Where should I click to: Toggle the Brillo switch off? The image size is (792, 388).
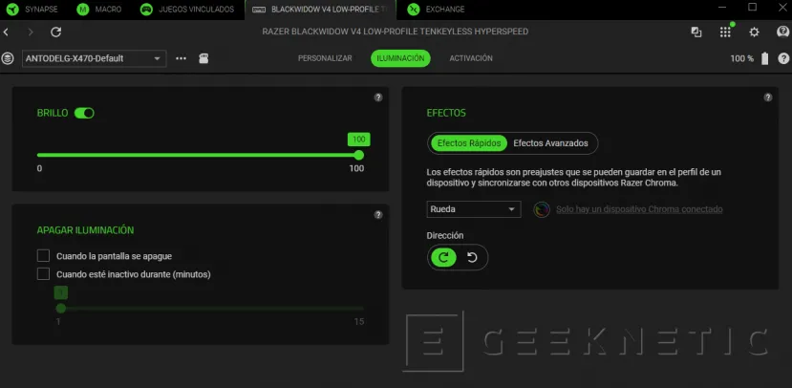[84, 113]
